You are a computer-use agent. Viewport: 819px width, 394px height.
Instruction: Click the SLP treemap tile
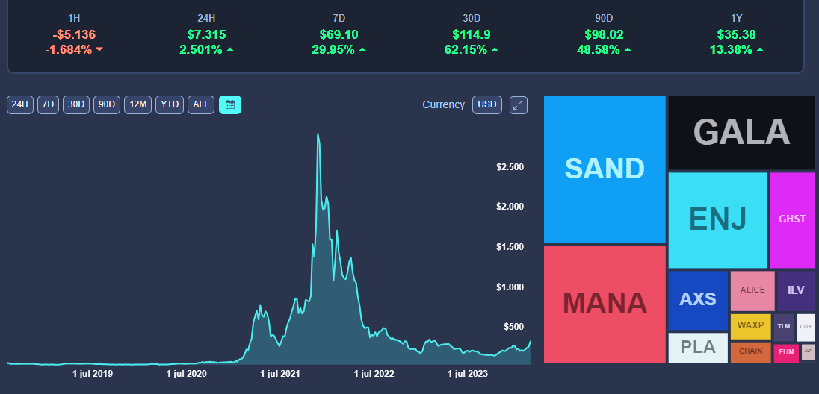click(808, 352)
